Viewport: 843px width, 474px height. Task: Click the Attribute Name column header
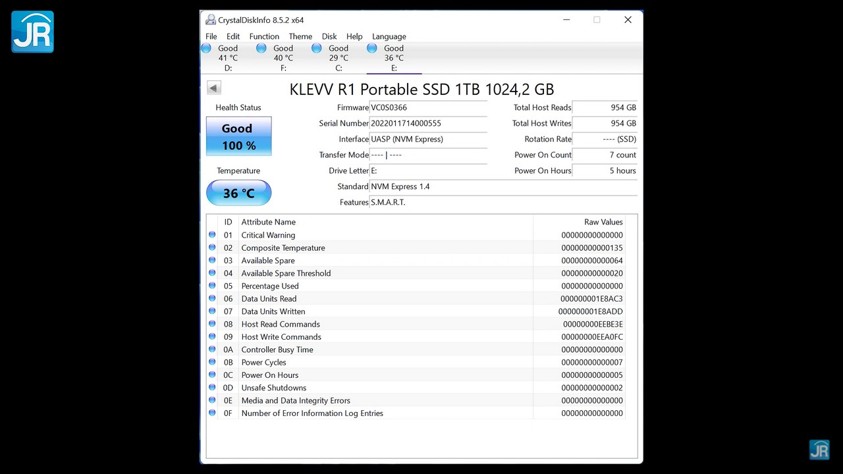(269, 222)
